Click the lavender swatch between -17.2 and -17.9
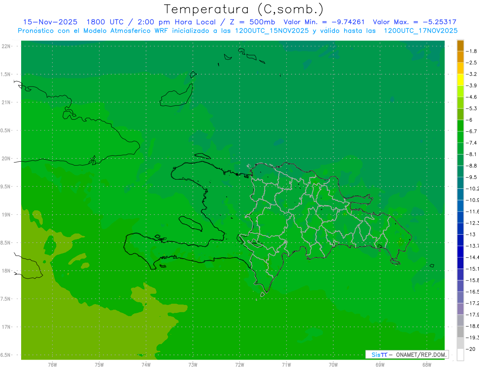 [x=460, y=309]
